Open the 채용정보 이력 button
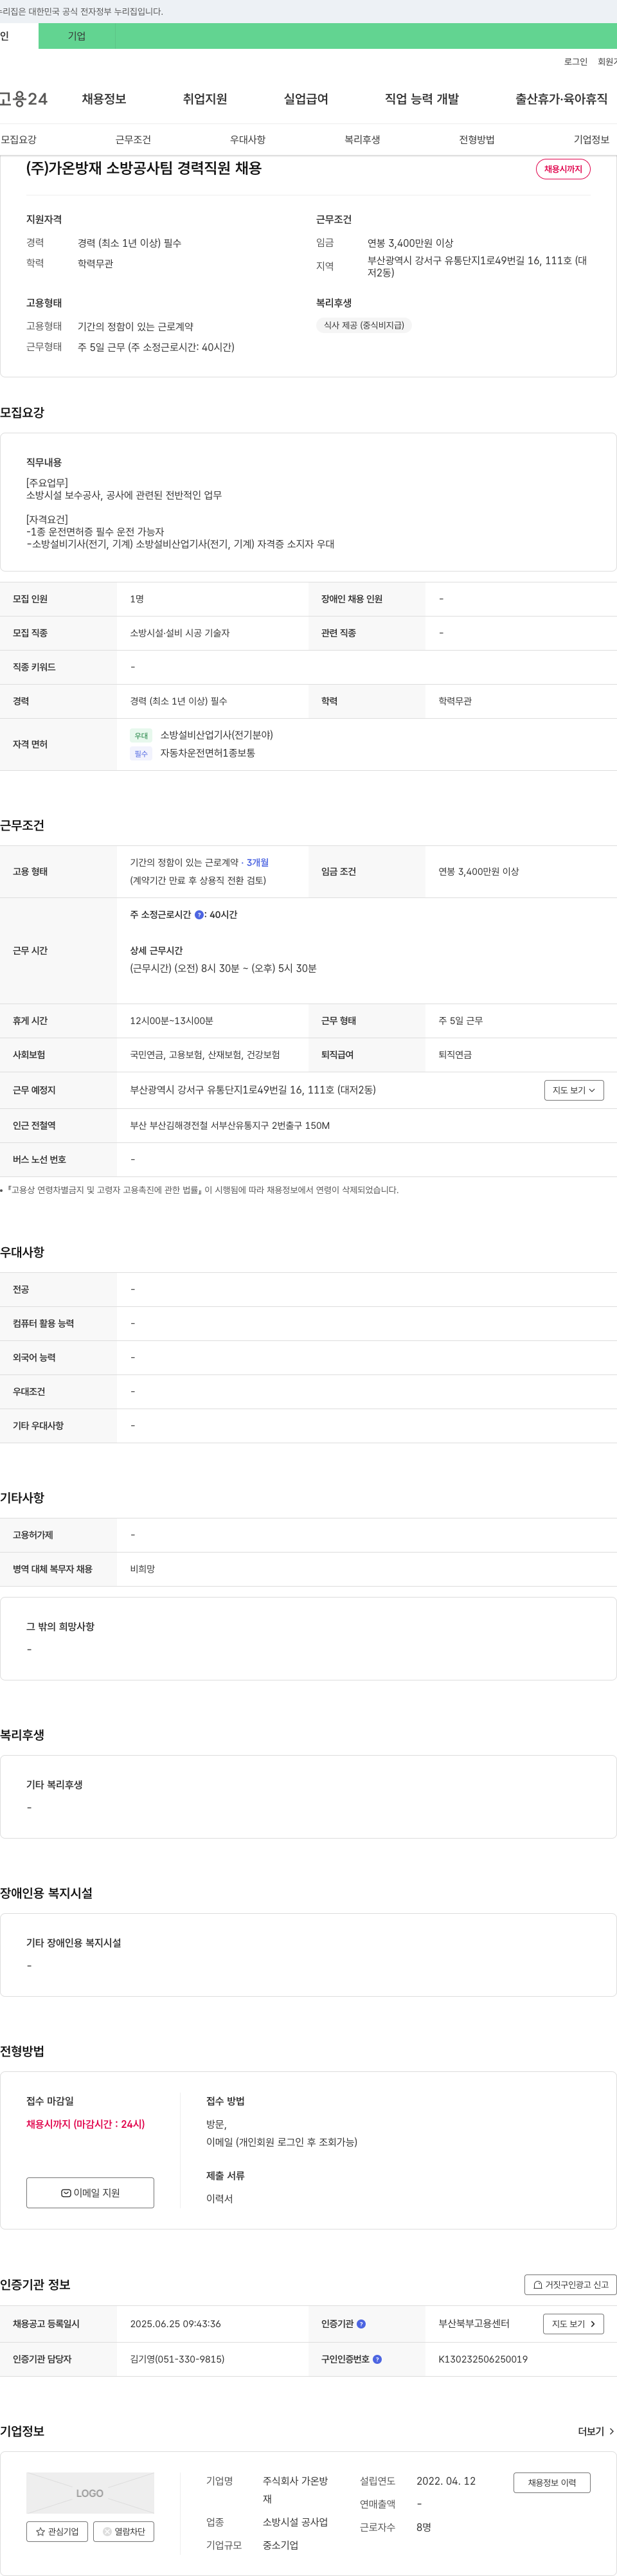 [552, 2483]
